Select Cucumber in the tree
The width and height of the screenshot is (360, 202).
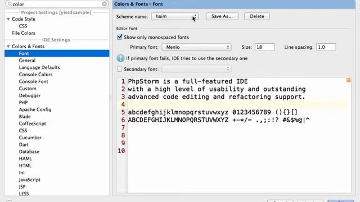click(30, 137)
